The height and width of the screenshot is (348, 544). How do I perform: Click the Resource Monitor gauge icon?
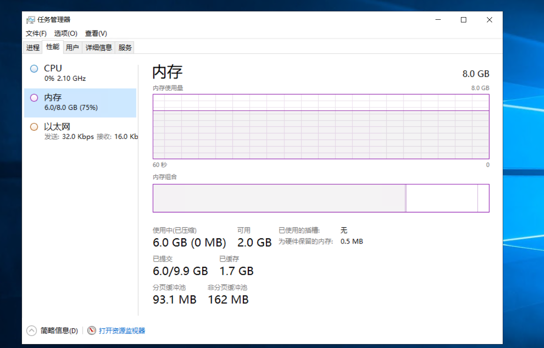91,330
